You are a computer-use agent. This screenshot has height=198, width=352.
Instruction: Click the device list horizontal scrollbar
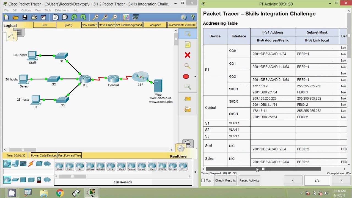[72, 177]
